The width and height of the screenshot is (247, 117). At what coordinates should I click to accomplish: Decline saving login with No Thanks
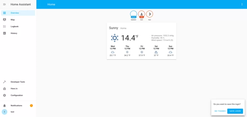220,111
